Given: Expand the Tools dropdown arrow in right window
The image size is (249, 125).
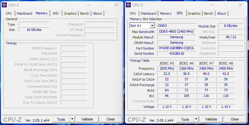Looking at the screenshot, I should (196, 119).
